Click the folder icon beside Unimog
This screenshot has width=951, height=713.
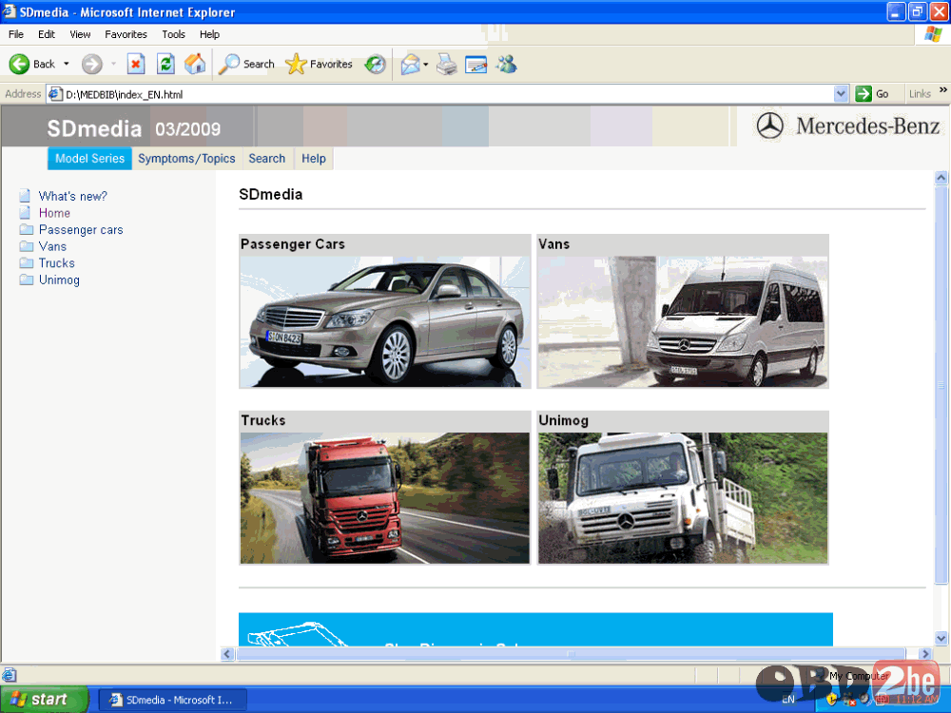point(26,279)
